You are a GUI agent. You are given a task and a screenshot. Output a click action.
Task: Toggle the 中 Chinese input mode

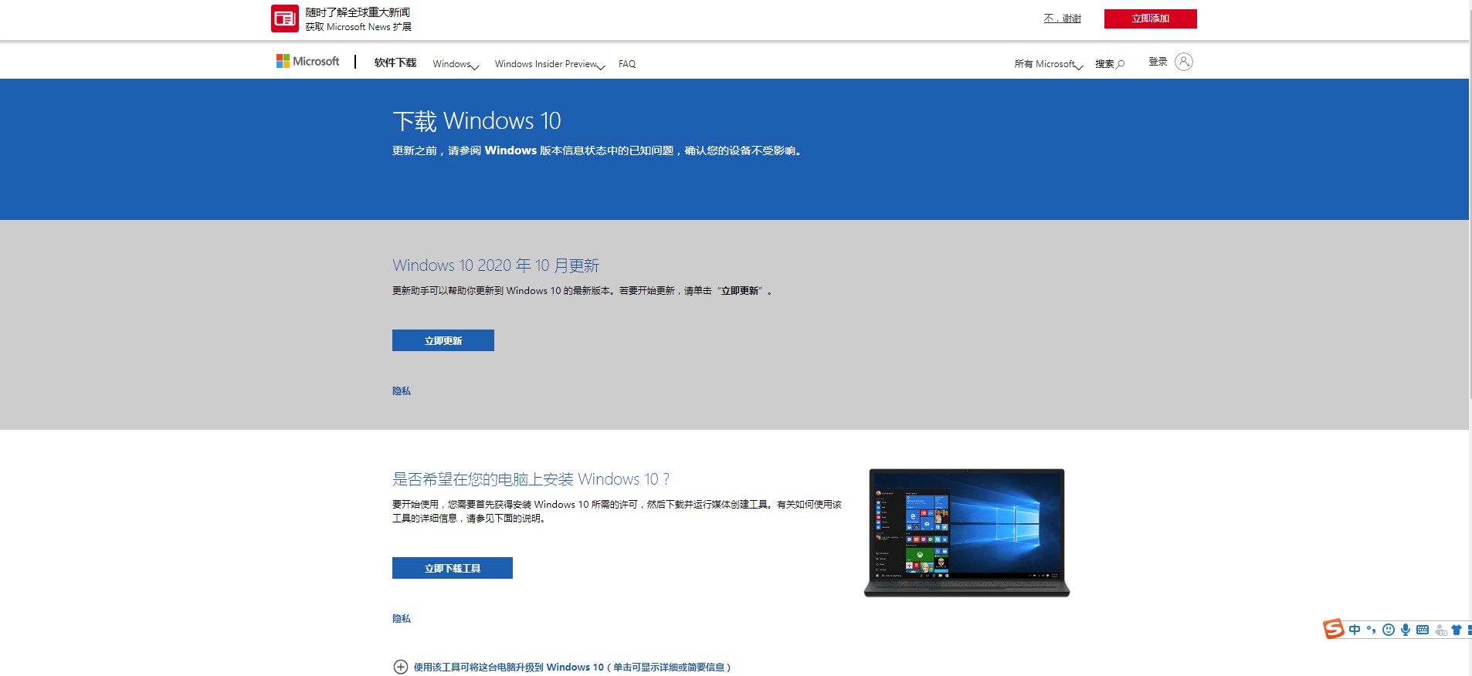1355,630
